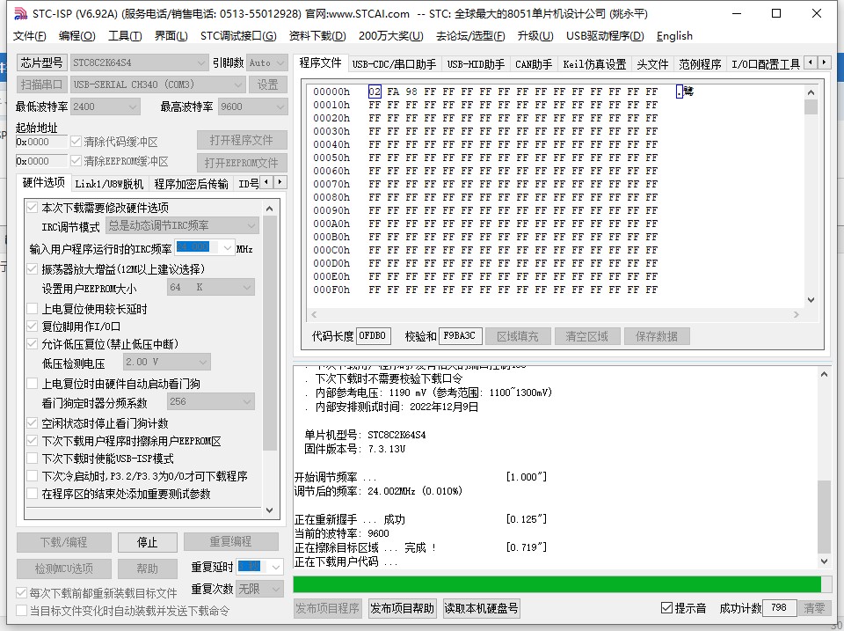Enable 下次下载时使能USB-ISP模式
The height and width of the screenshot is (631, 844).
pos(33,459)
